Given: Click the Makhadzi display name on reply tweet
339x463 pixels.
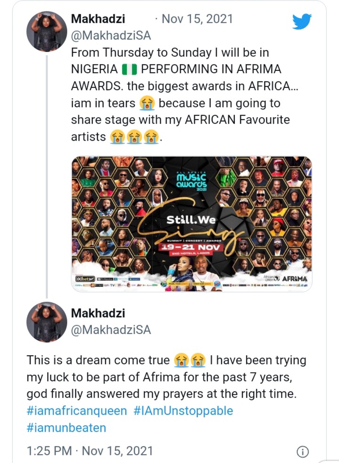Looking at the screenshot, I should (x=98, y=313).
